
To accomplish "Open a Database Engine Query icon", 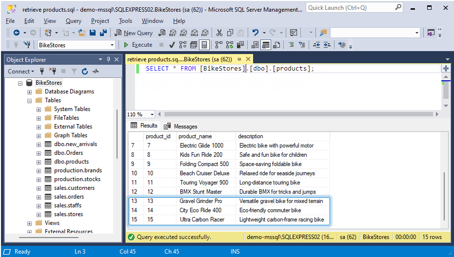I will [162, 33].
